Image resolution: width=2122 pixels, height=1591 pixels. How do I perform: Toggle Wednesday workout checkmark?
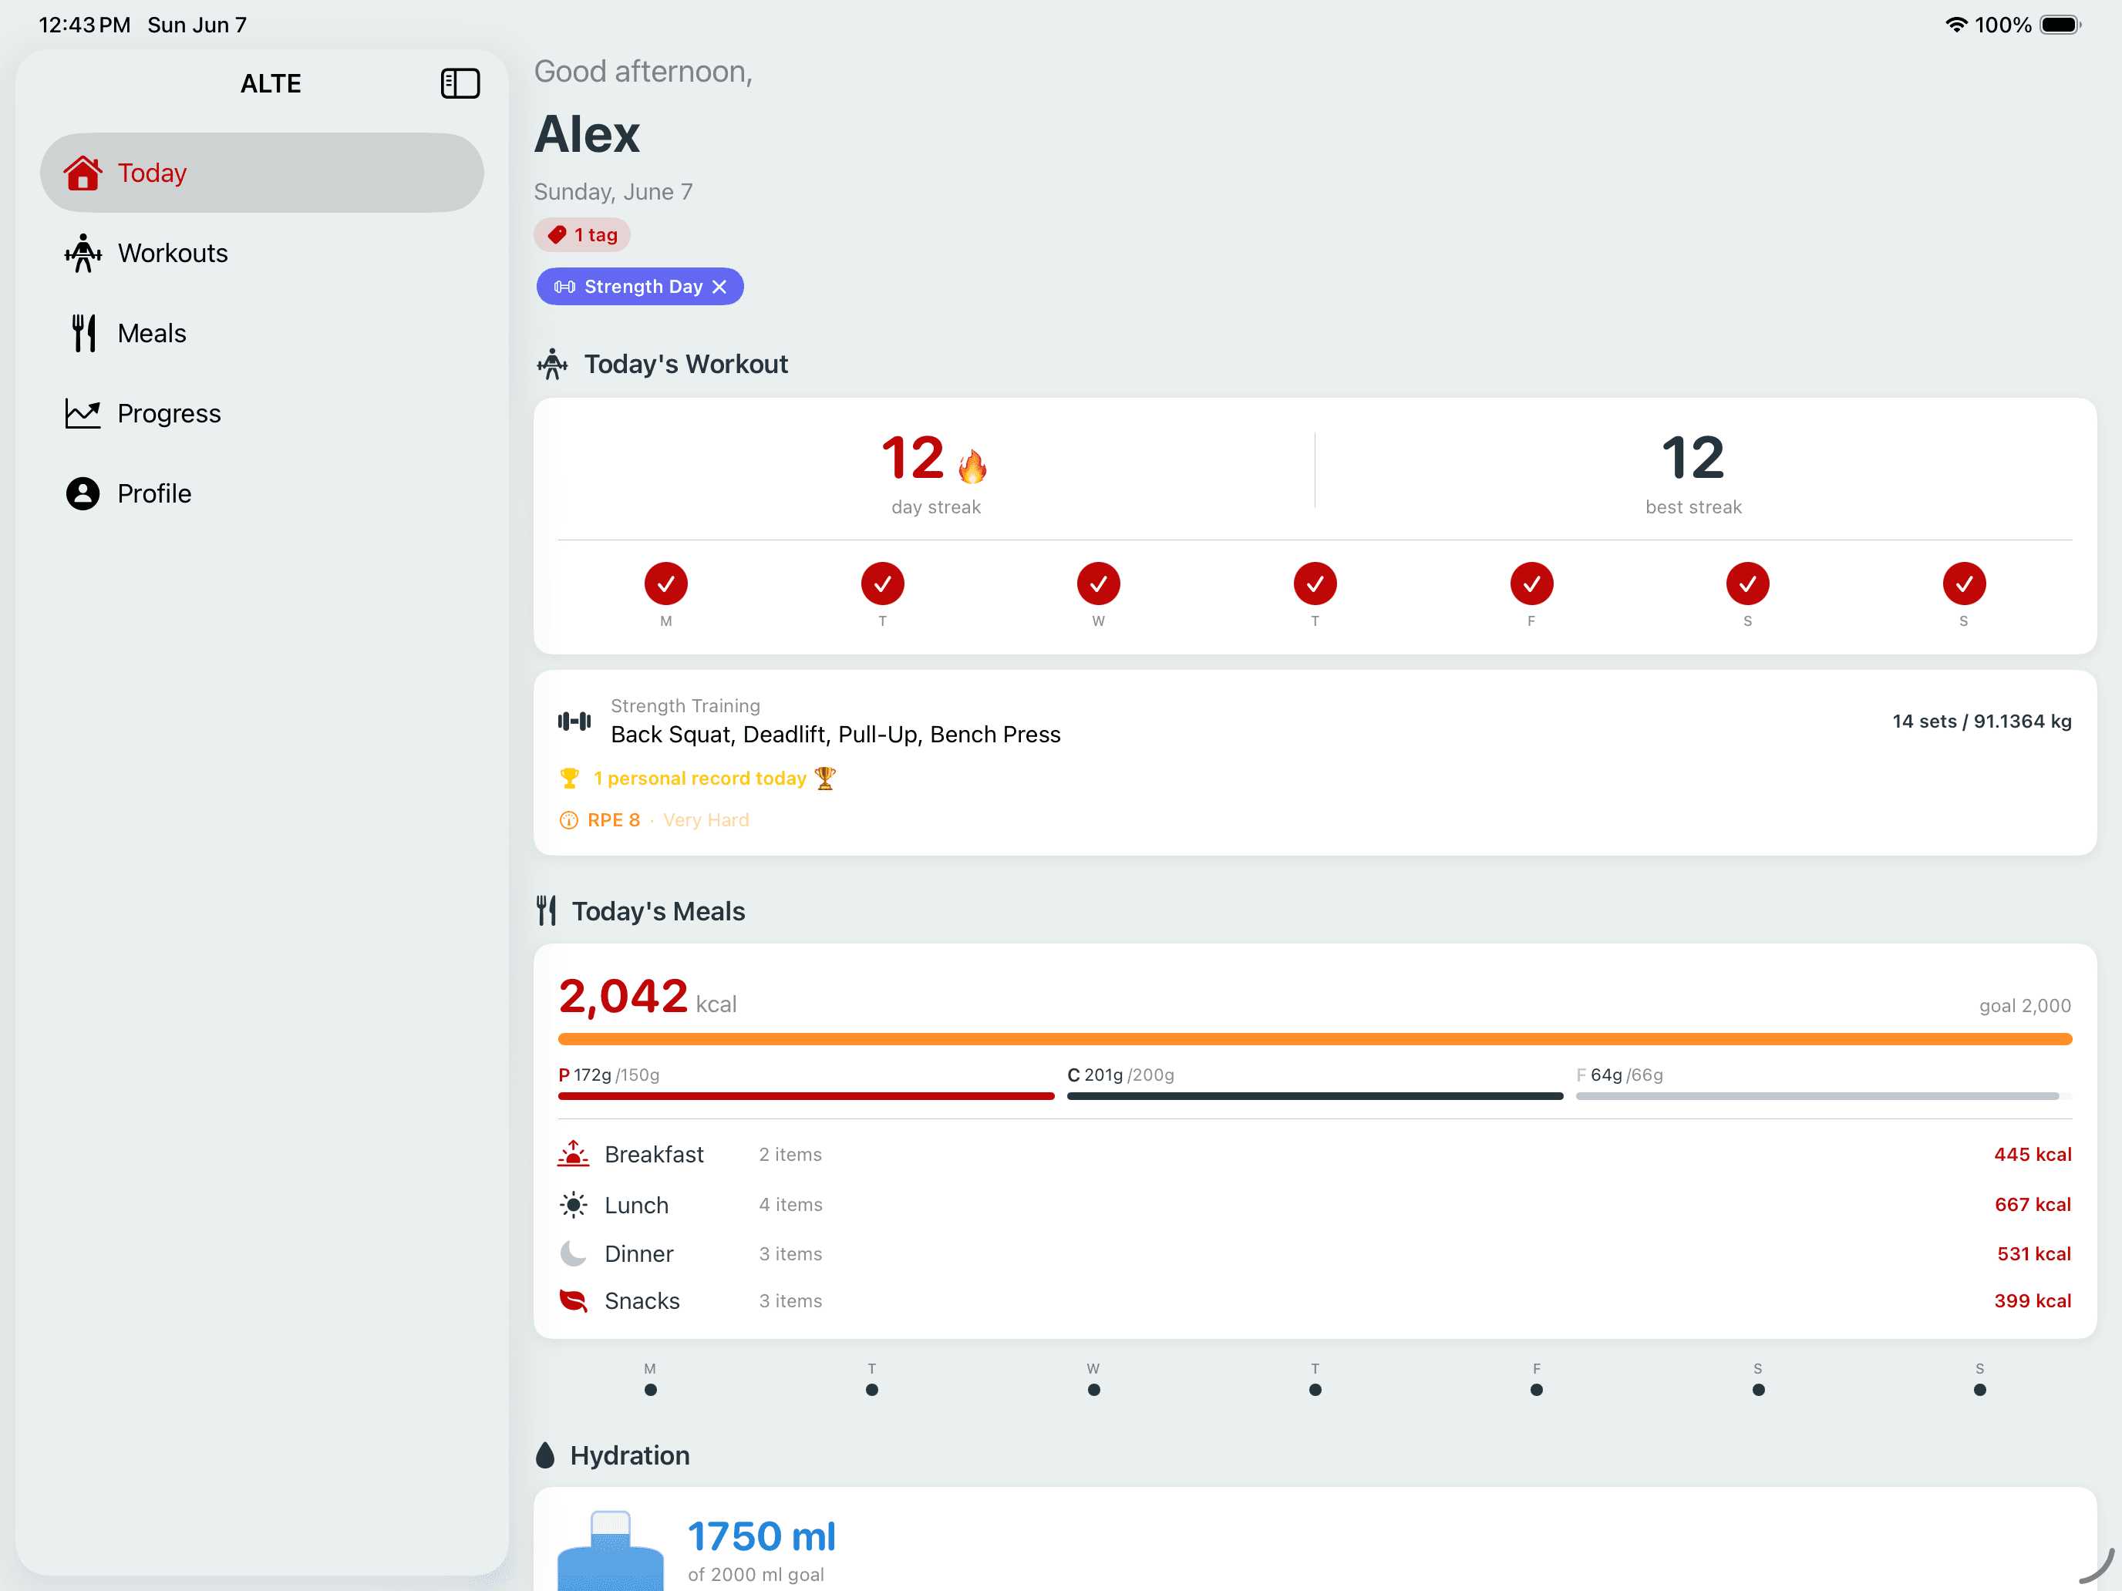(x=1099, y=583)
